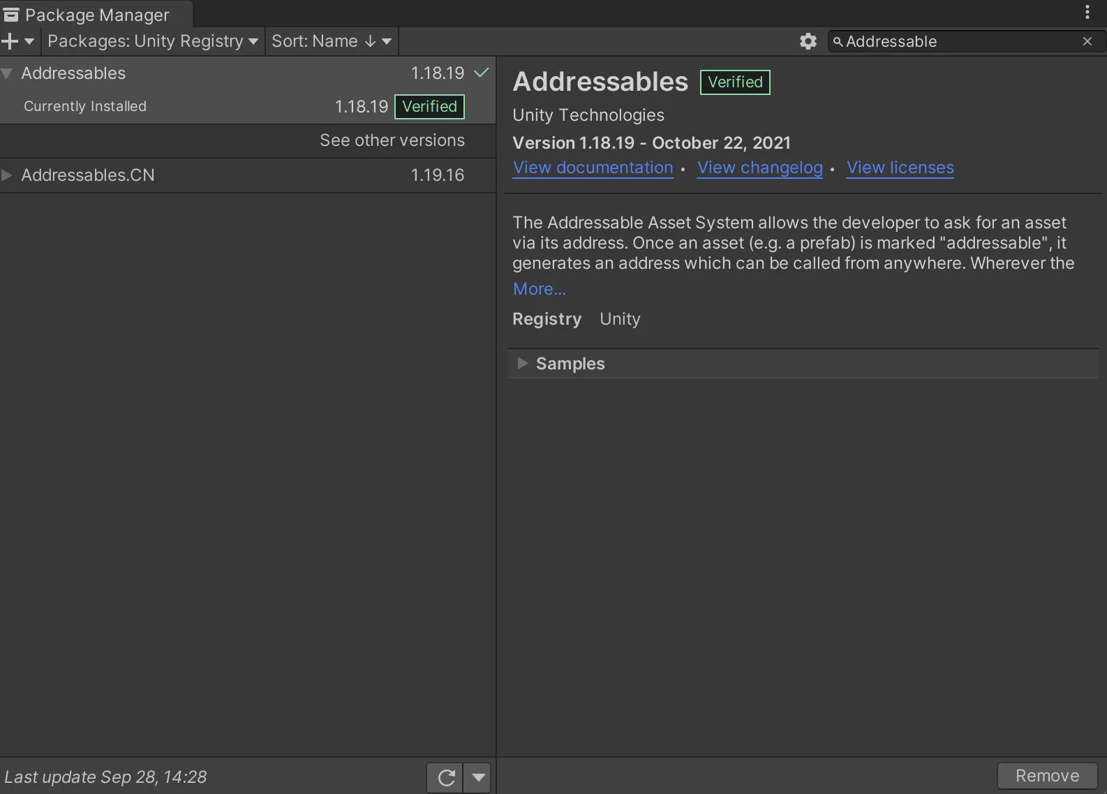Click the Registry Unity label

point(577,319)
